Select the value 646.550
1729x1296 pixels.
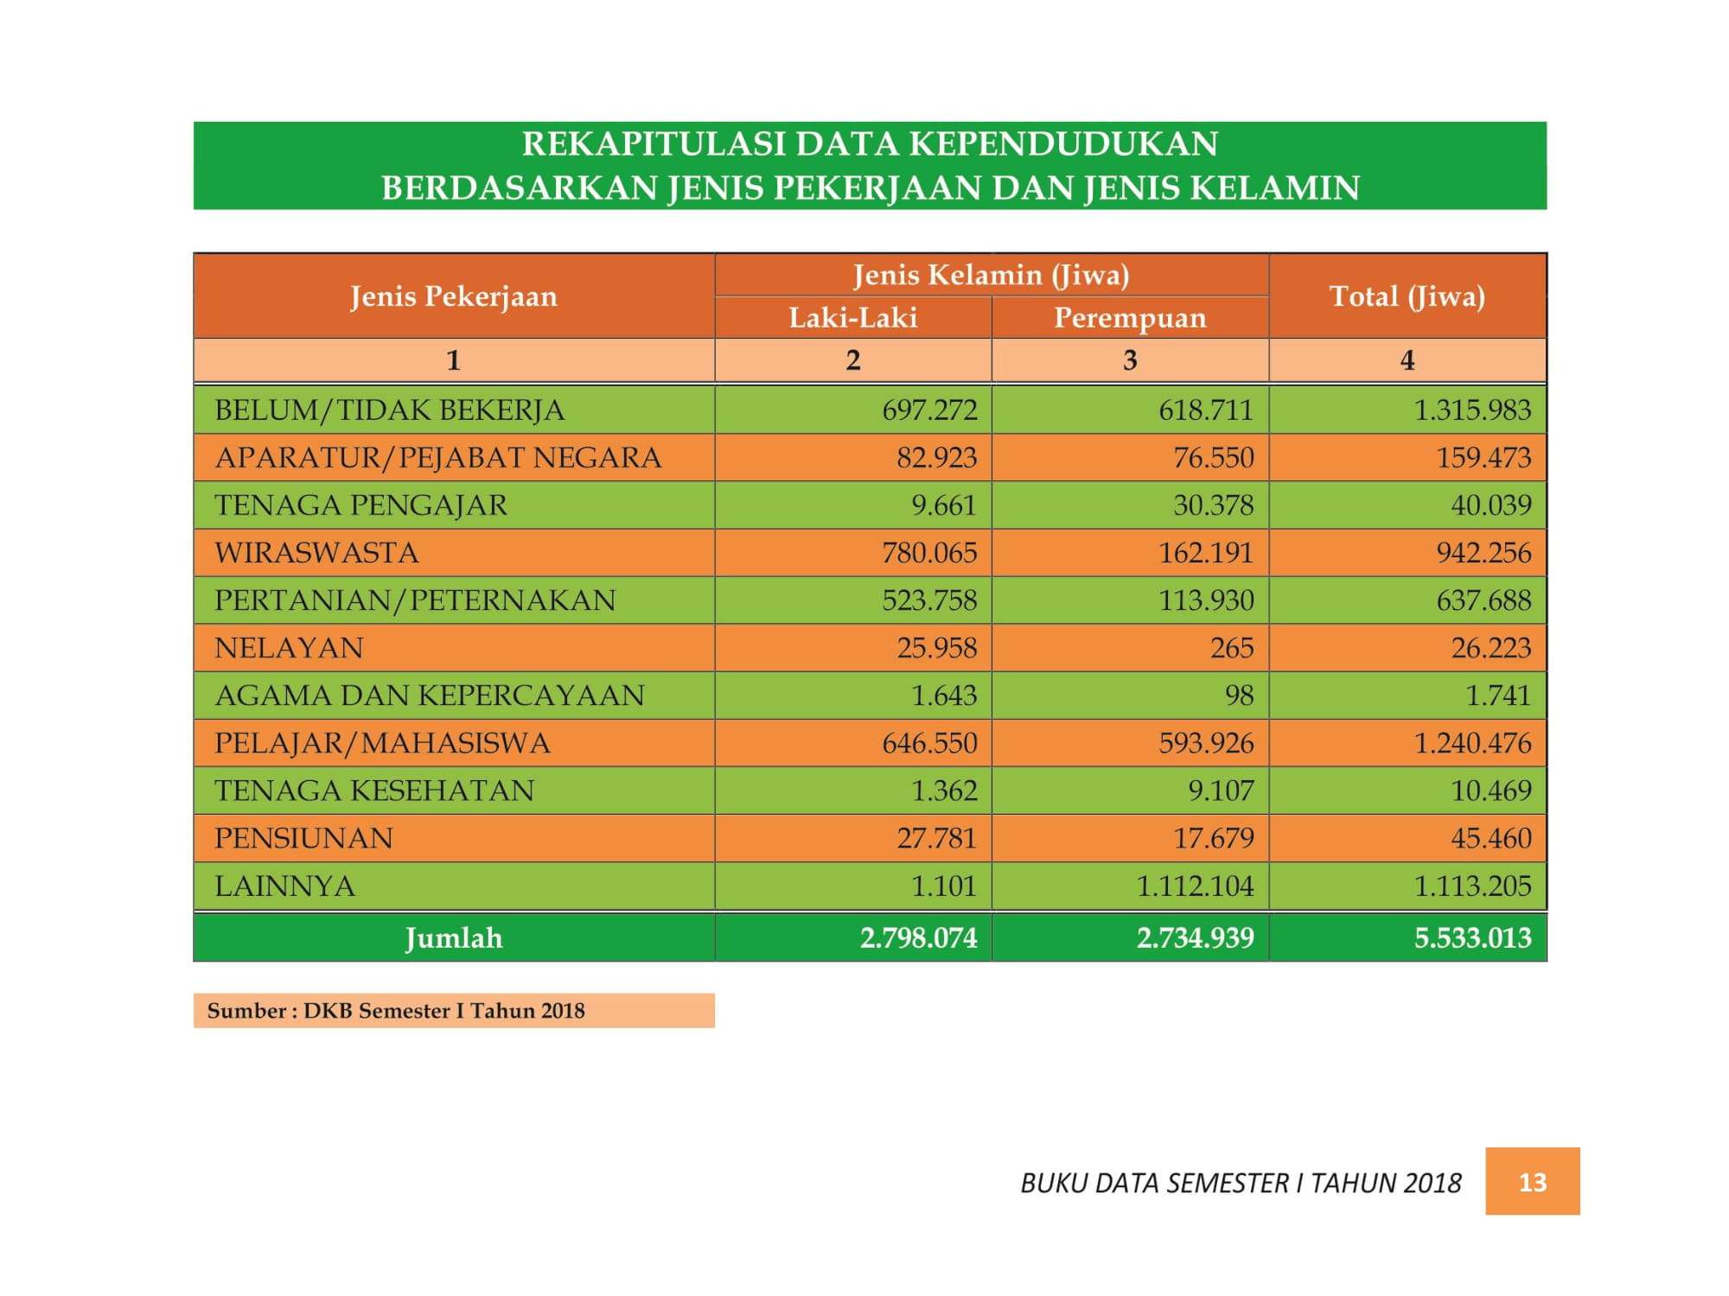pyautogui.click(x=929, y=743)
